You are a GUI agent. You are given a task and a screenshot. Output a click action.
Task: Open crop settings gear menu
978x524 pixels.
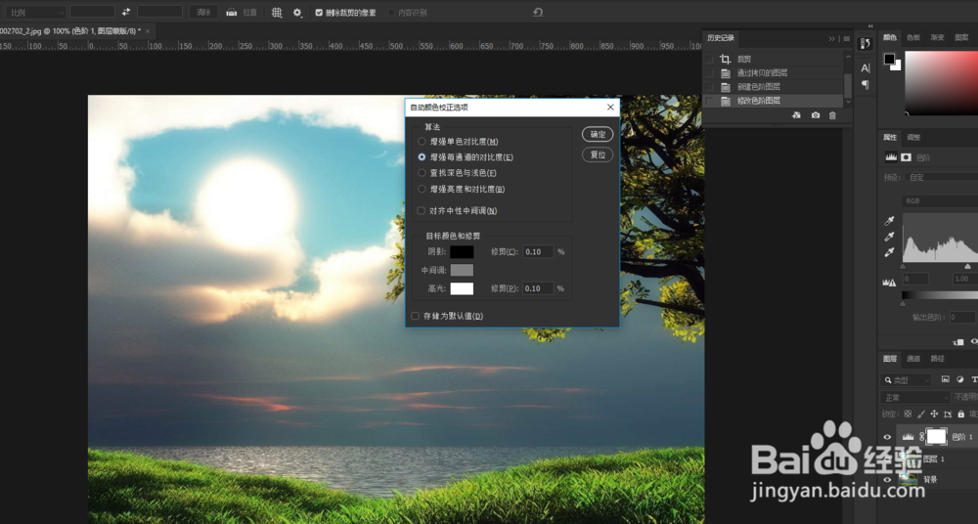297,12
